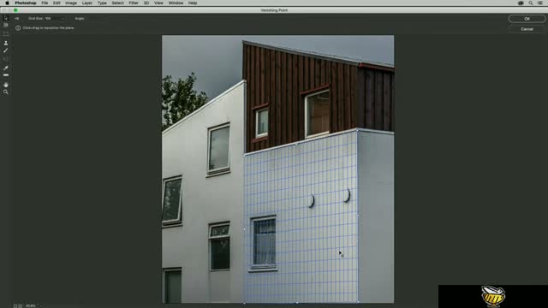The width and height of the screenshot is (548, 308).
Task: Select the Edit Plane arrow tool
Action: tap(6, 18)
